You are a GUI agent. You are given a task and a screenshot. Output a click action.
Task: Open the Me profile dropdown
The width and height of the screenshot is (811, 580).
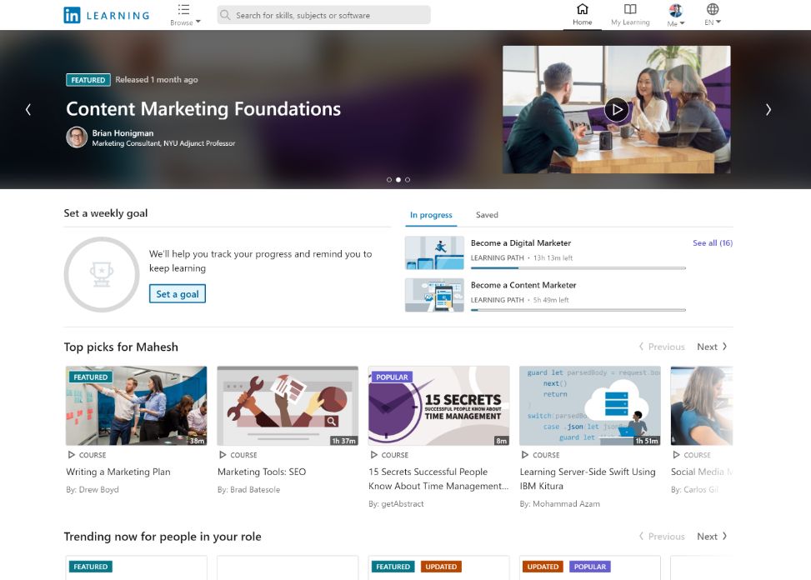676,15
